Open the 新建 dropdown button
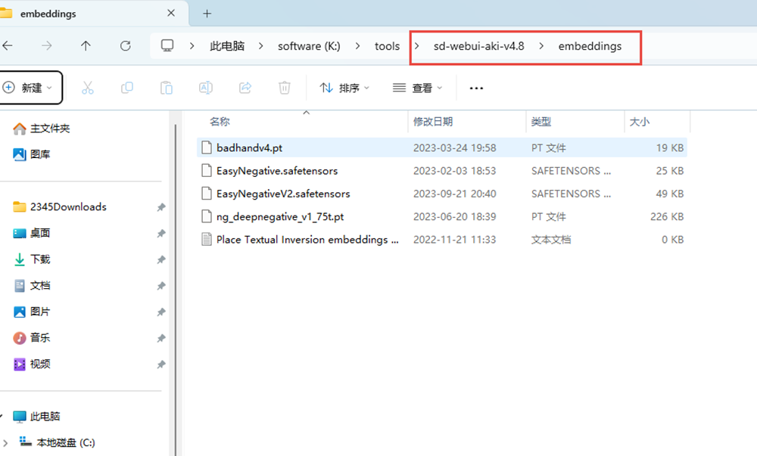The width and height of the screenshot is (757, 456). (30, 88)
